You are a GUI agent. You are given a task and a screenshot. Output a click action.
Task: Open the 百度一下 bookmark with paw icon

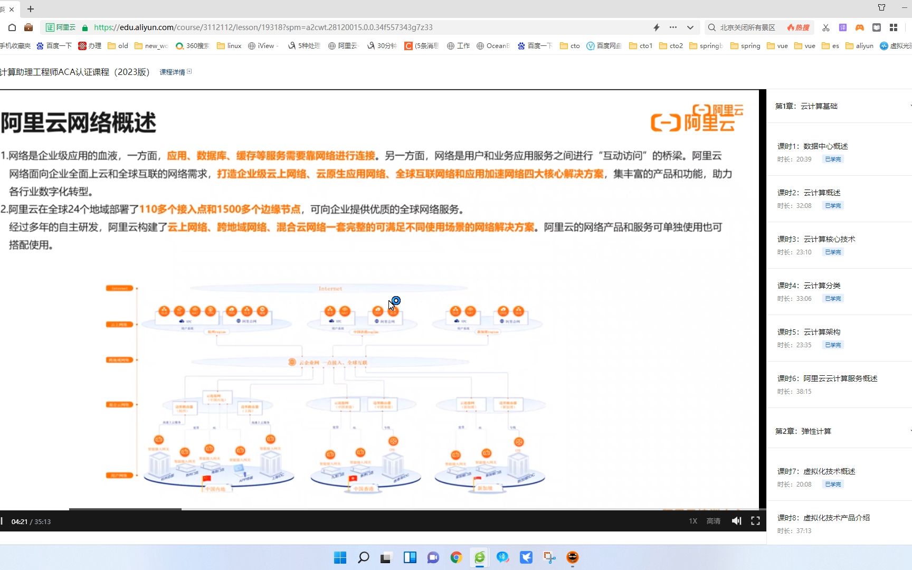tap(54, 46)
